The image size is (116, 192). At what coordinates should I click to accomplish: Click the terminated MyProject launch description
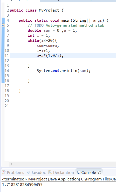pyautogui.click(x=59, y=179)
